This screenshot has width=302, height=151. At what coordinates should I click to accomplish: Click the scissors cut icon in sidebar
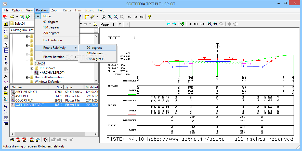[x=6, y=58]
